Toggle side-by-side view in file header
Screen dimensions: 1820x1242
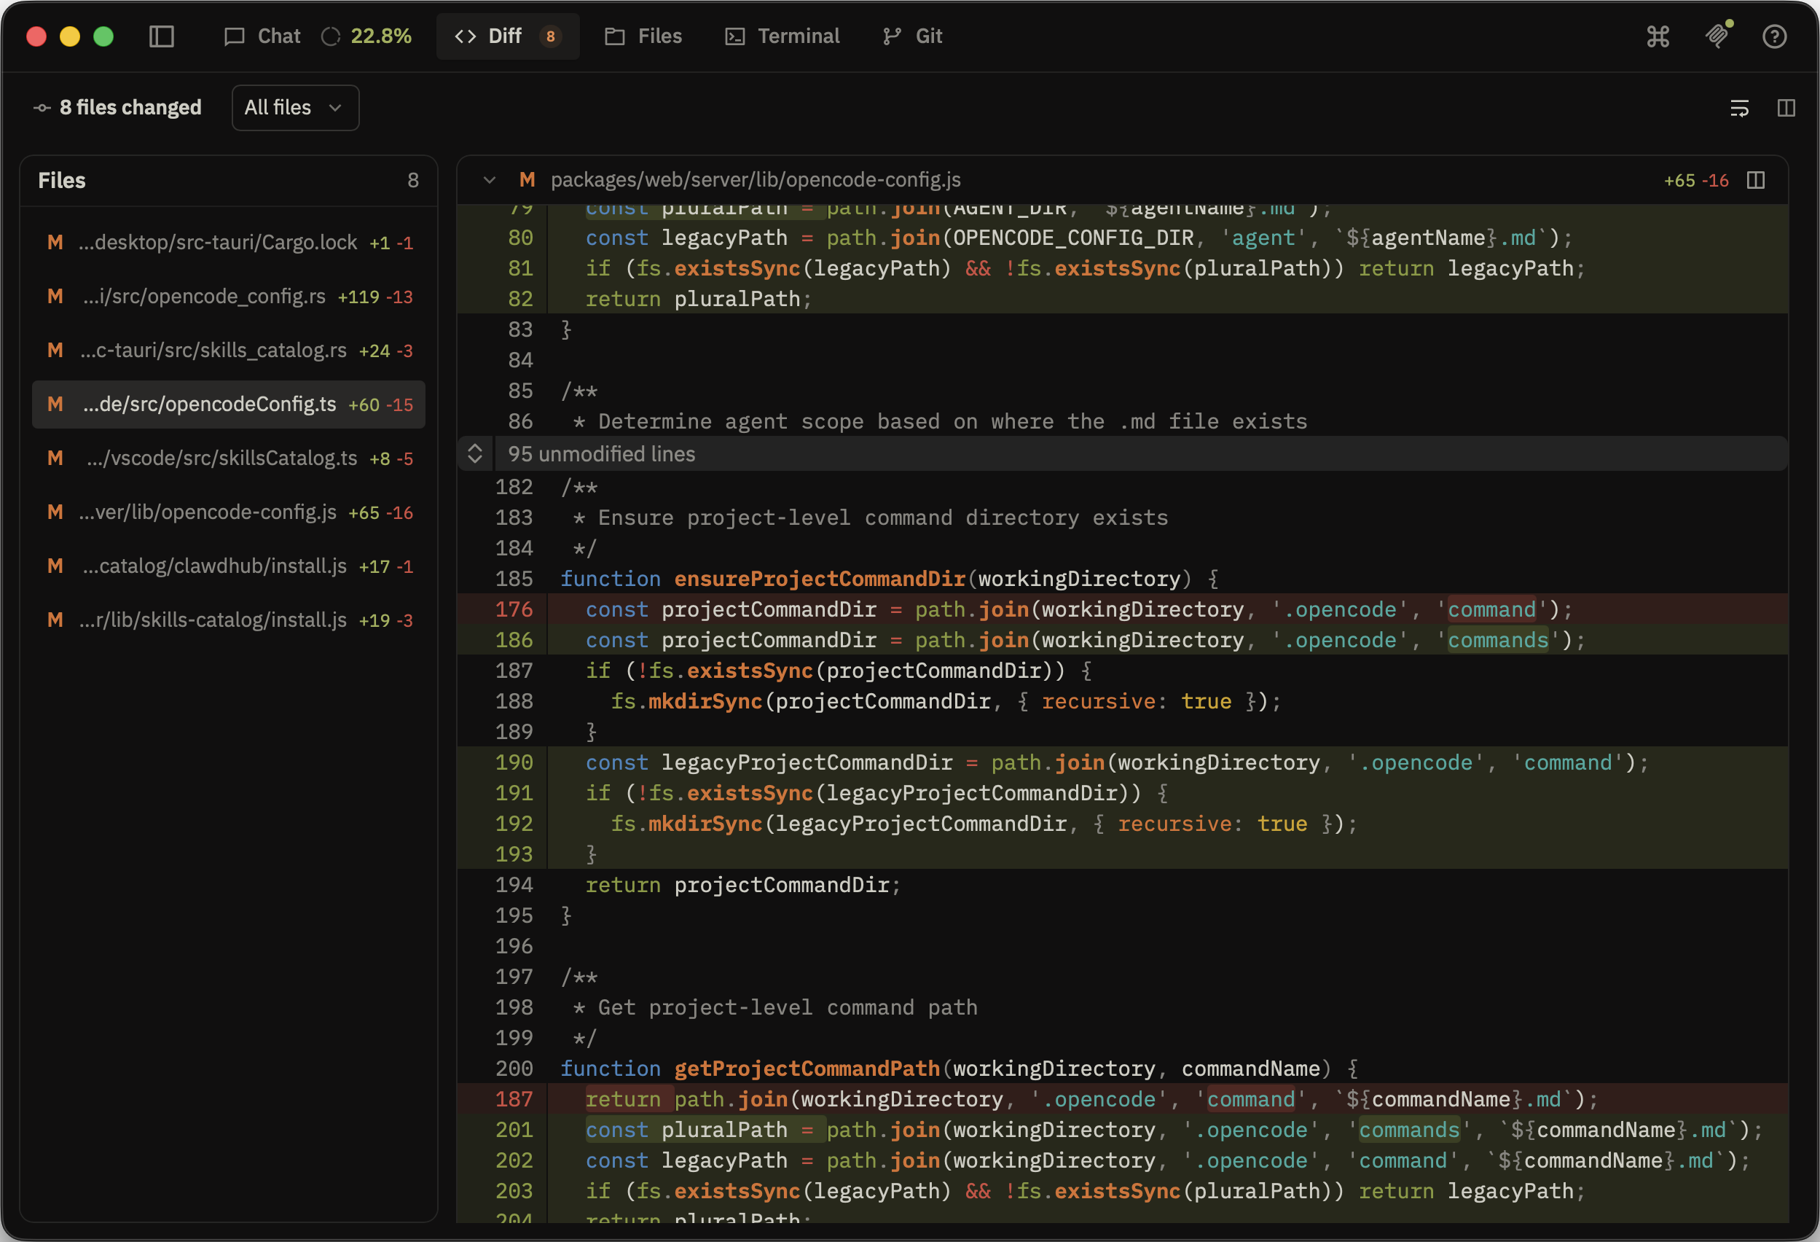coord(1756,180)
